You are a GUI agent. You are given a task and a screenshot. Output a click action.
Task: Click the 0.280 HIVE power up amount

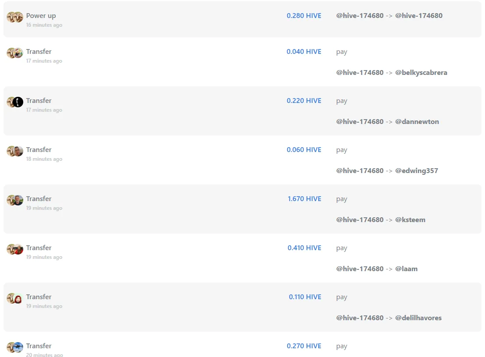304,16
